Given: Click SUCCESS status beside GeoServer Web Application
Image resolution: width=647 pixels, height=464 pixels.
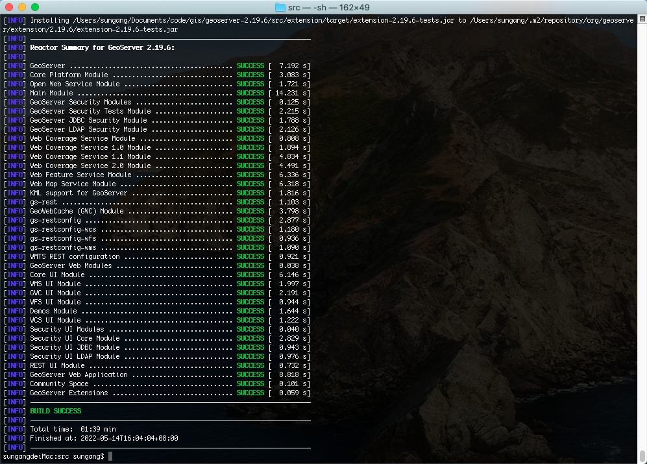Looking at the screenshot, I should tap(250, 374).
